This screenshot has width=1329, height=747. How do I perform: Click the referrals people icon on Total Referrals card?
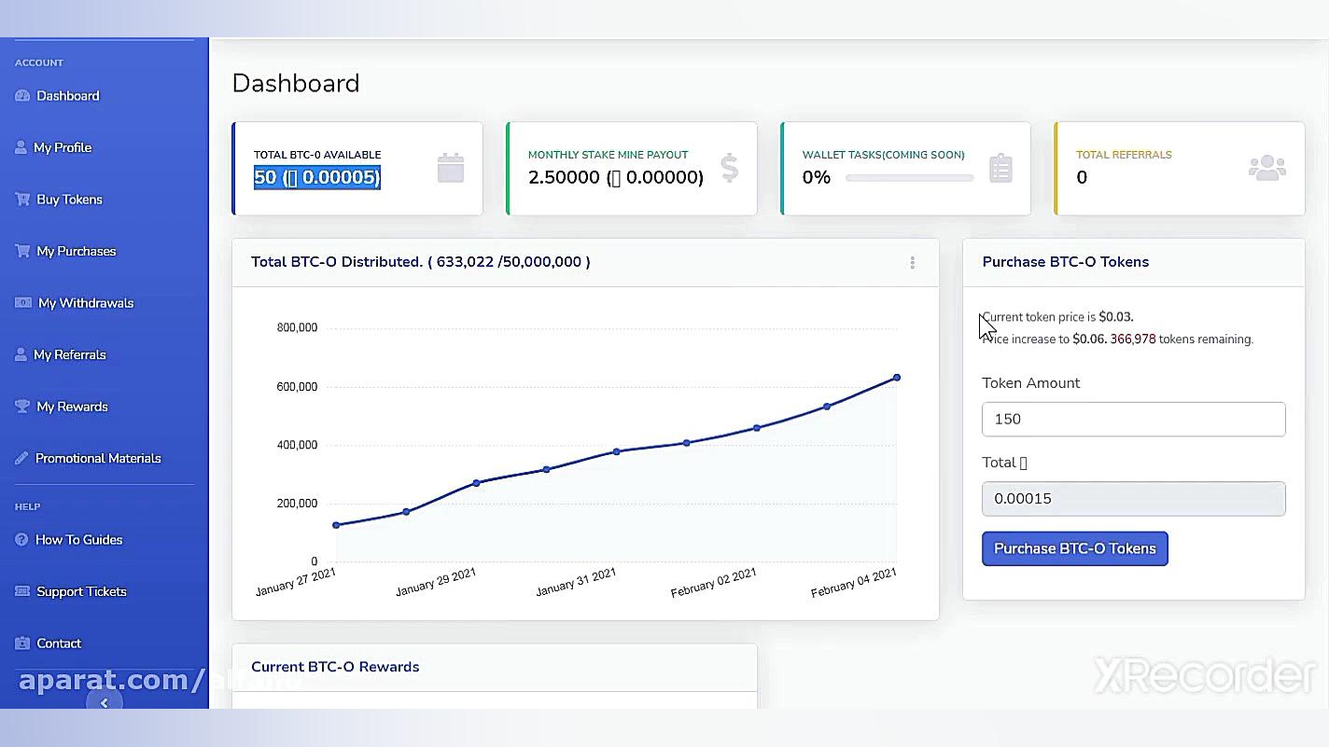tap(1266, 168)
